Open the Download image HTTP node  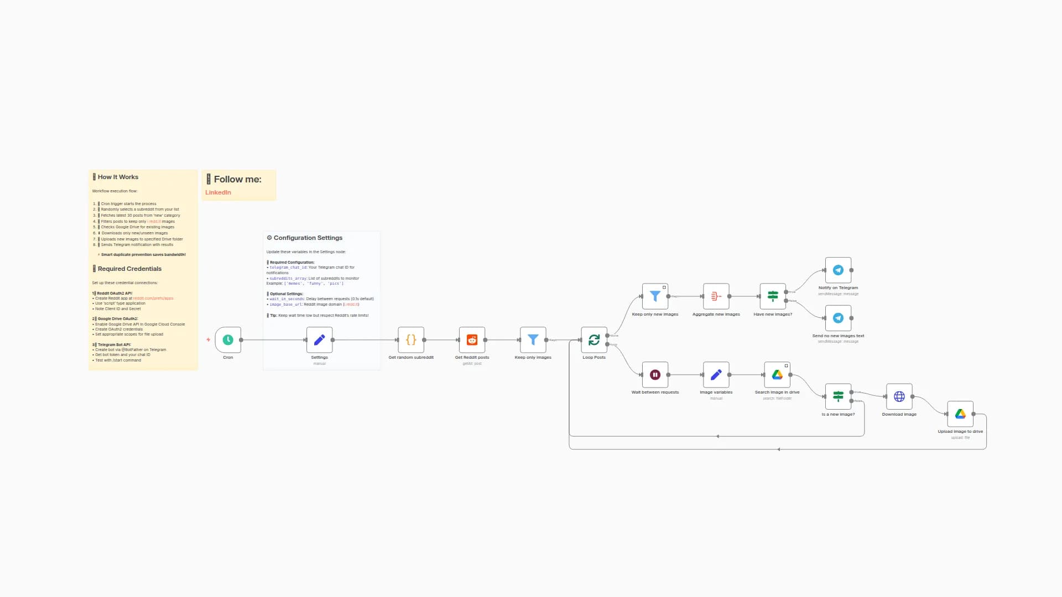click(x=899, y=396)
